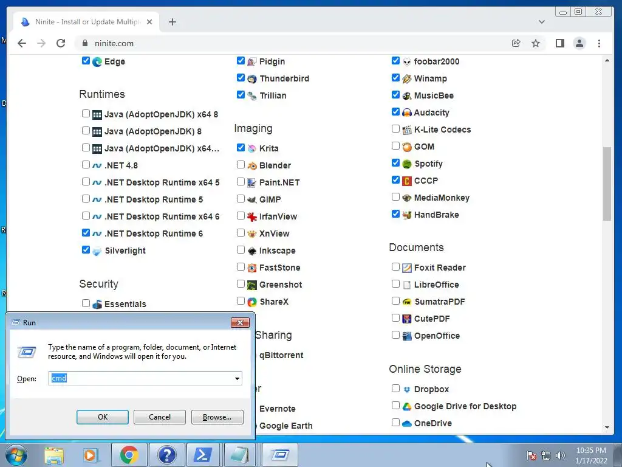Uncheck the Silverlight checkbox
The height and width of the screenshot is (467, 622).
pyautogui.click(x=86, y=250)
